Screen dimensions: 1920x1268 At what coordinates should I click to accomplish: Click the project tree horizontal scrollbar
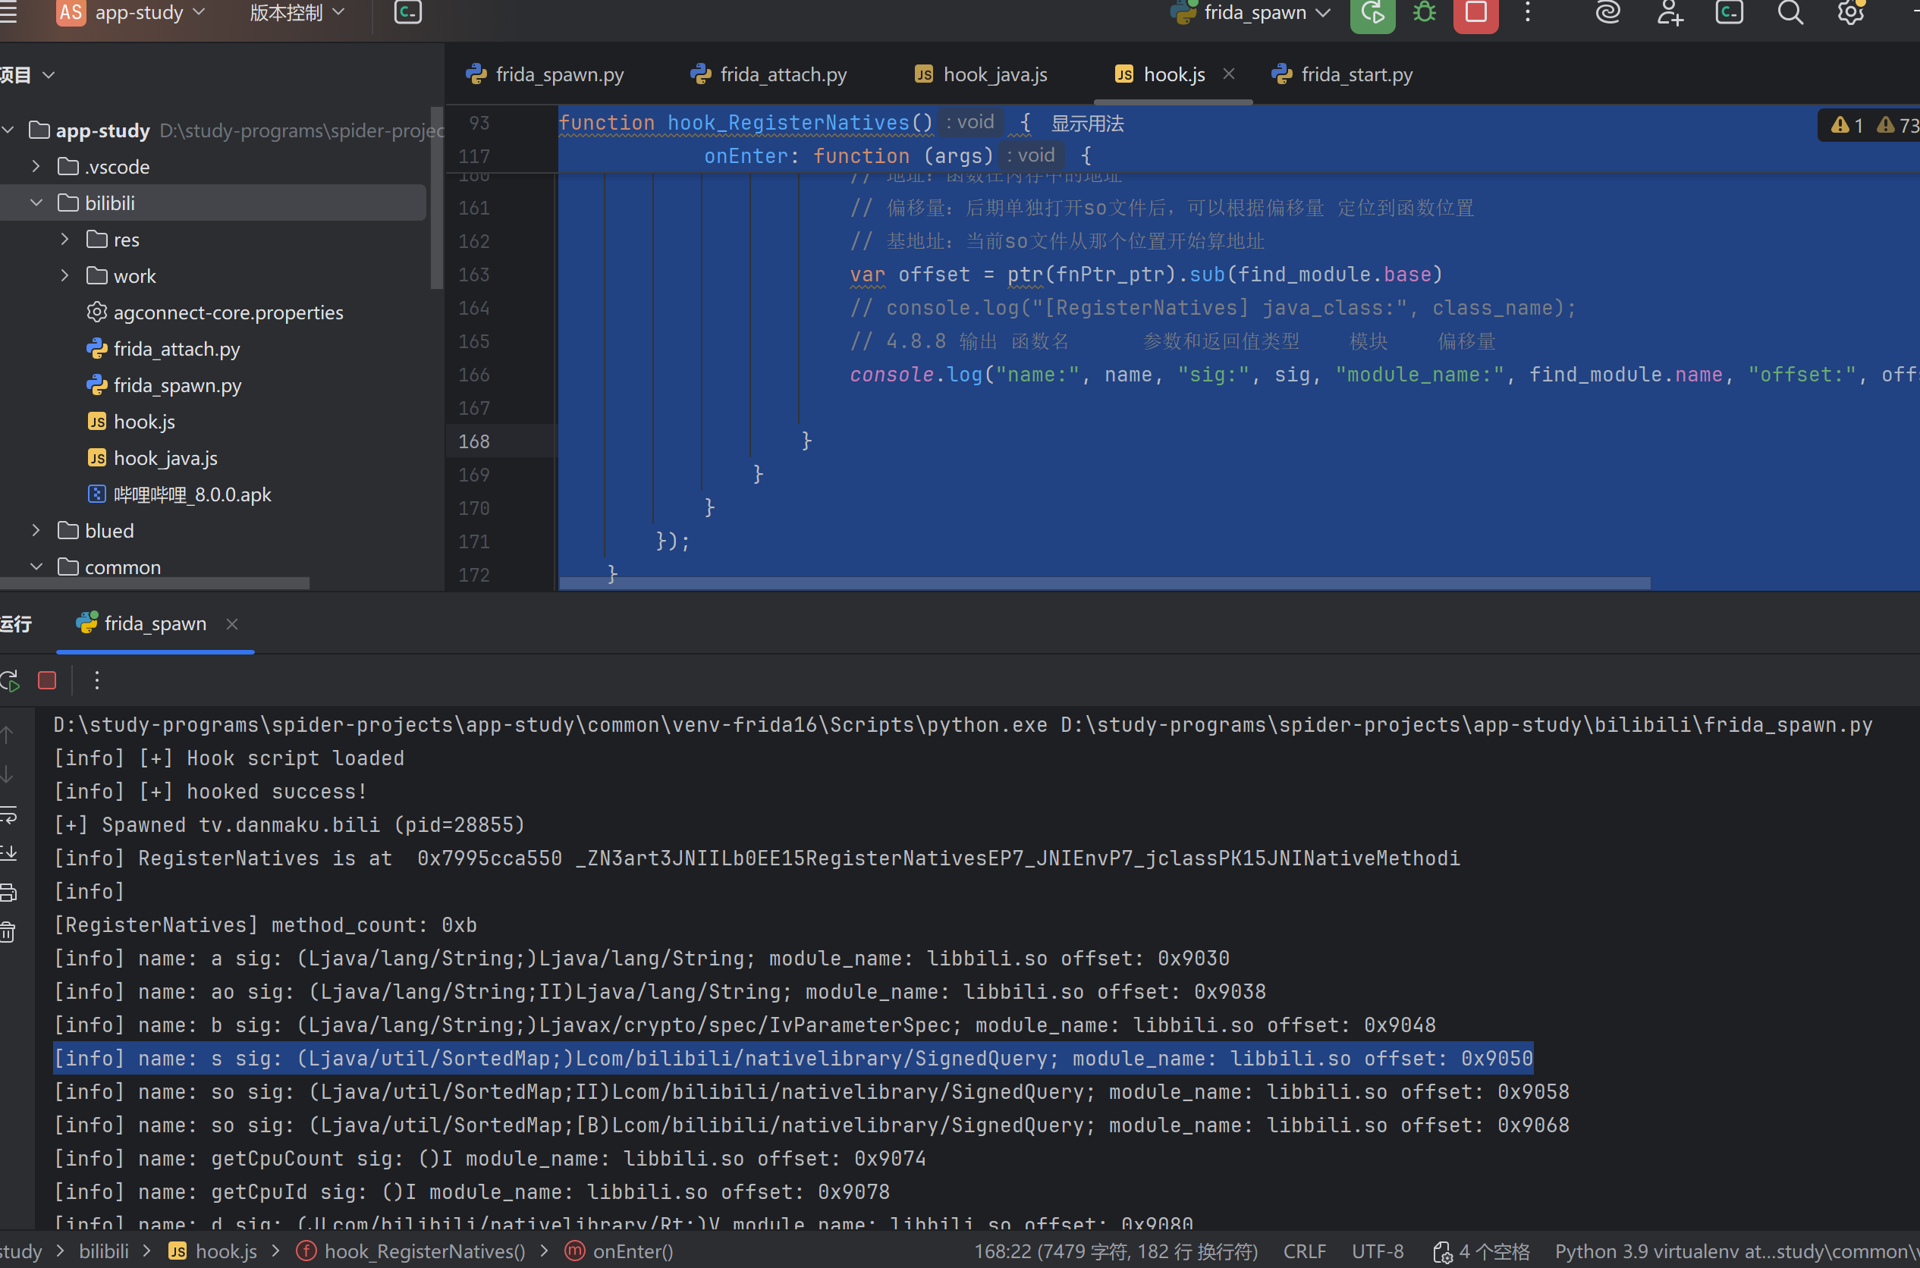[x=155, y=583]
